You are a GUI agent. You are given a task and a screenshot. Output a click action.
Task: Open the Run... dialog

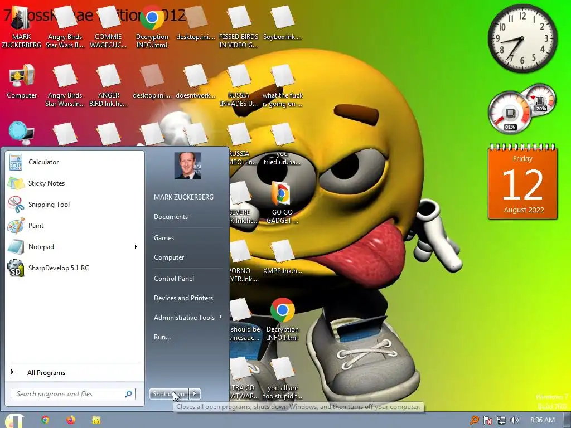[162, 337]
